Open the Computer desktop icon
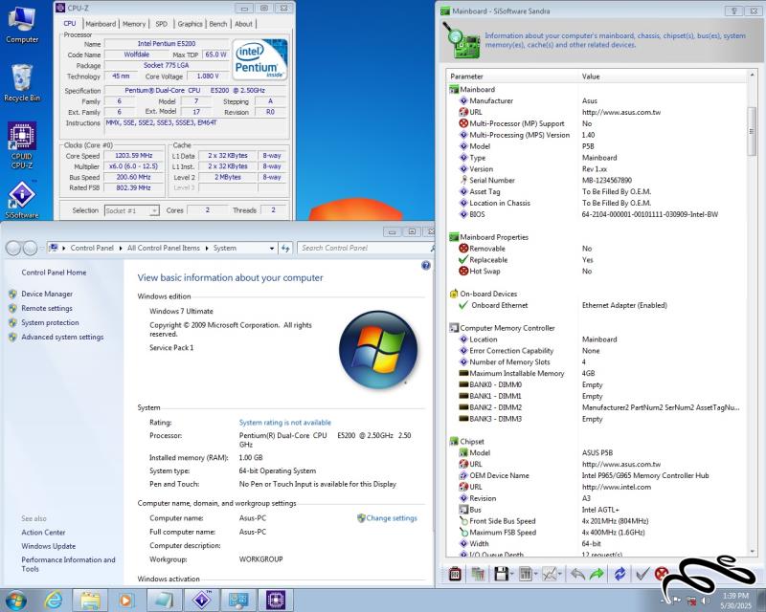The image size is (766, 612). coord(21,25)
